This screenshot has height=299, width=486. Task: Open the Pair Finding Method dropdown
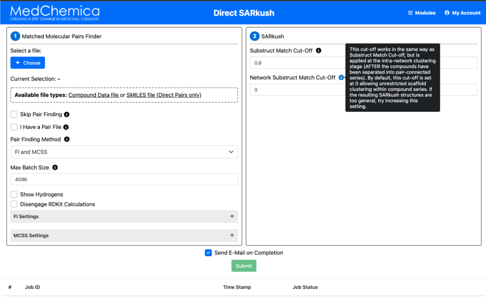click(124, 152)
